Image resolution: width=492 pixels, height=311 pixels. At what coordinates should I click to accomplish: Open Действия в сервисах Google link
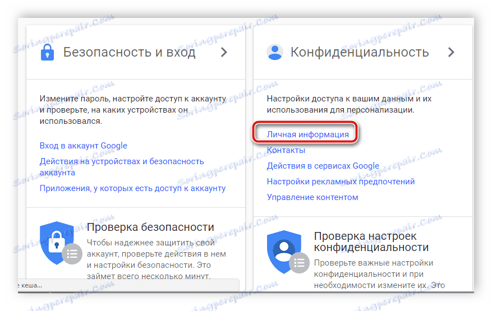pyautogui.click(x=323, y=166)
